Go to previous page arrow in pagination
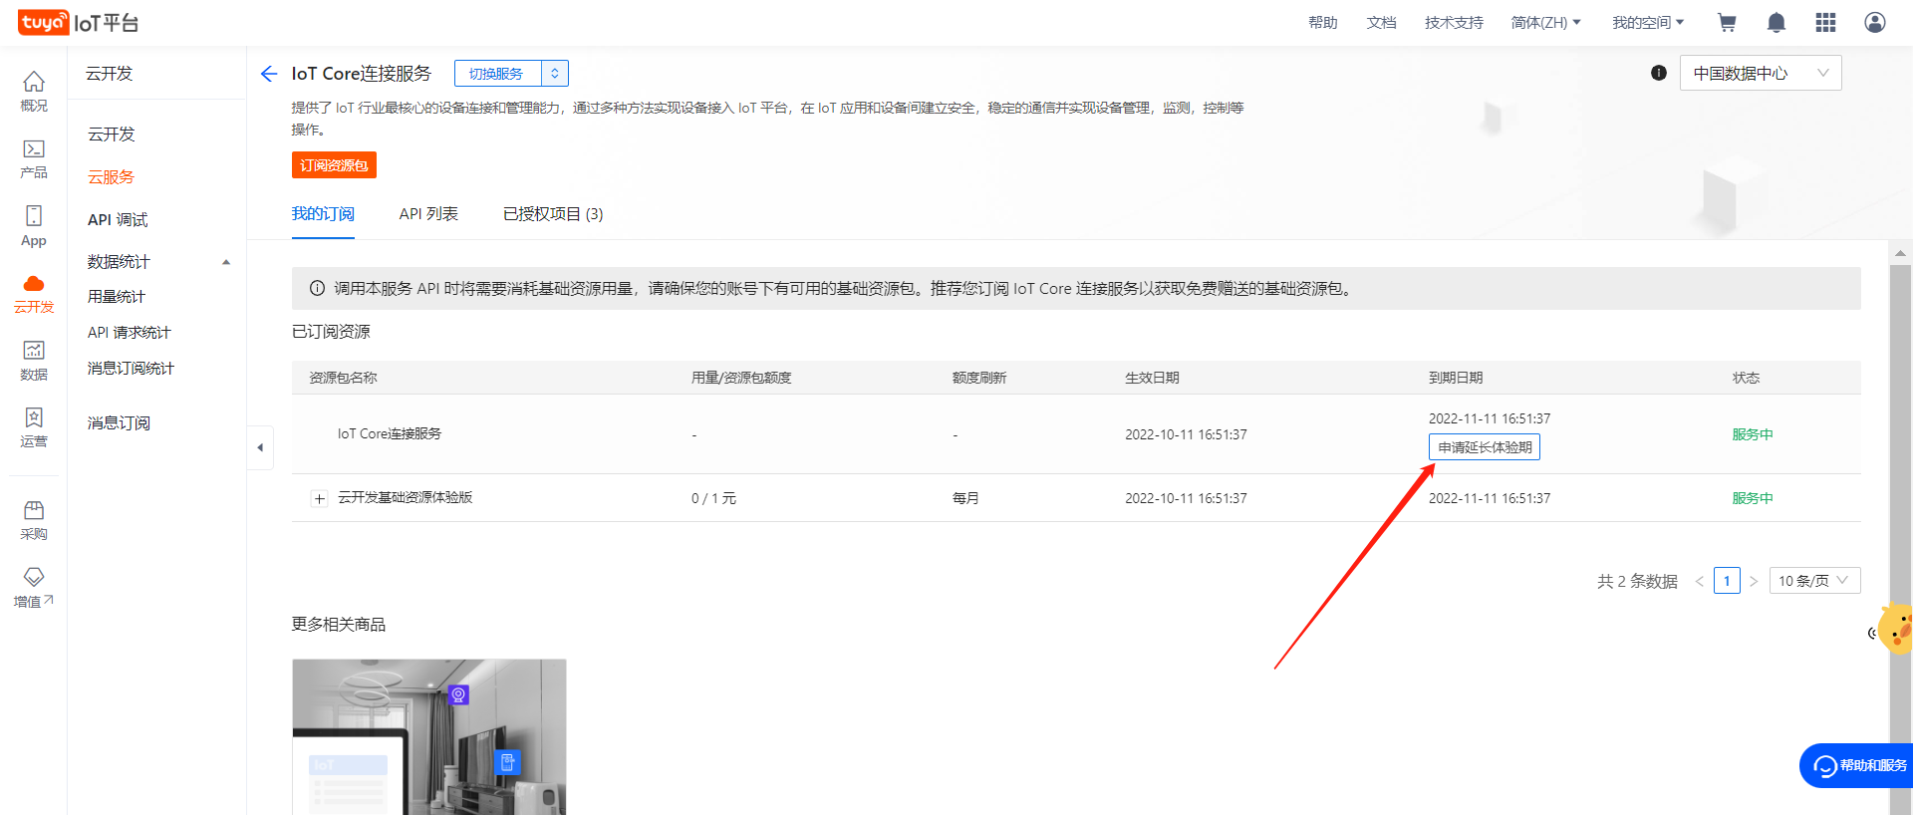The height and width of the screenshot is (815, 1913). pyautogui.click(x=1700, y=581)
